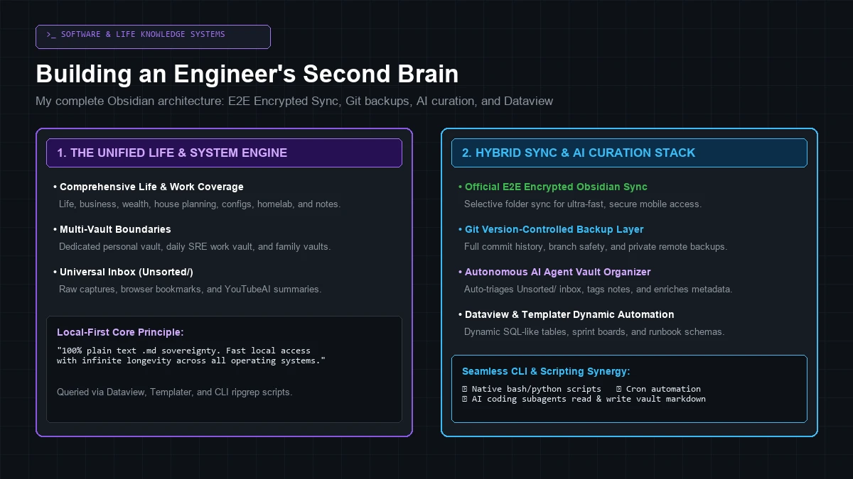Image resolution: width=853 pixels, height=479 pixels.
Task: Click the quote line '100% plain text .md sovereignty'
Action: point(183,351)
